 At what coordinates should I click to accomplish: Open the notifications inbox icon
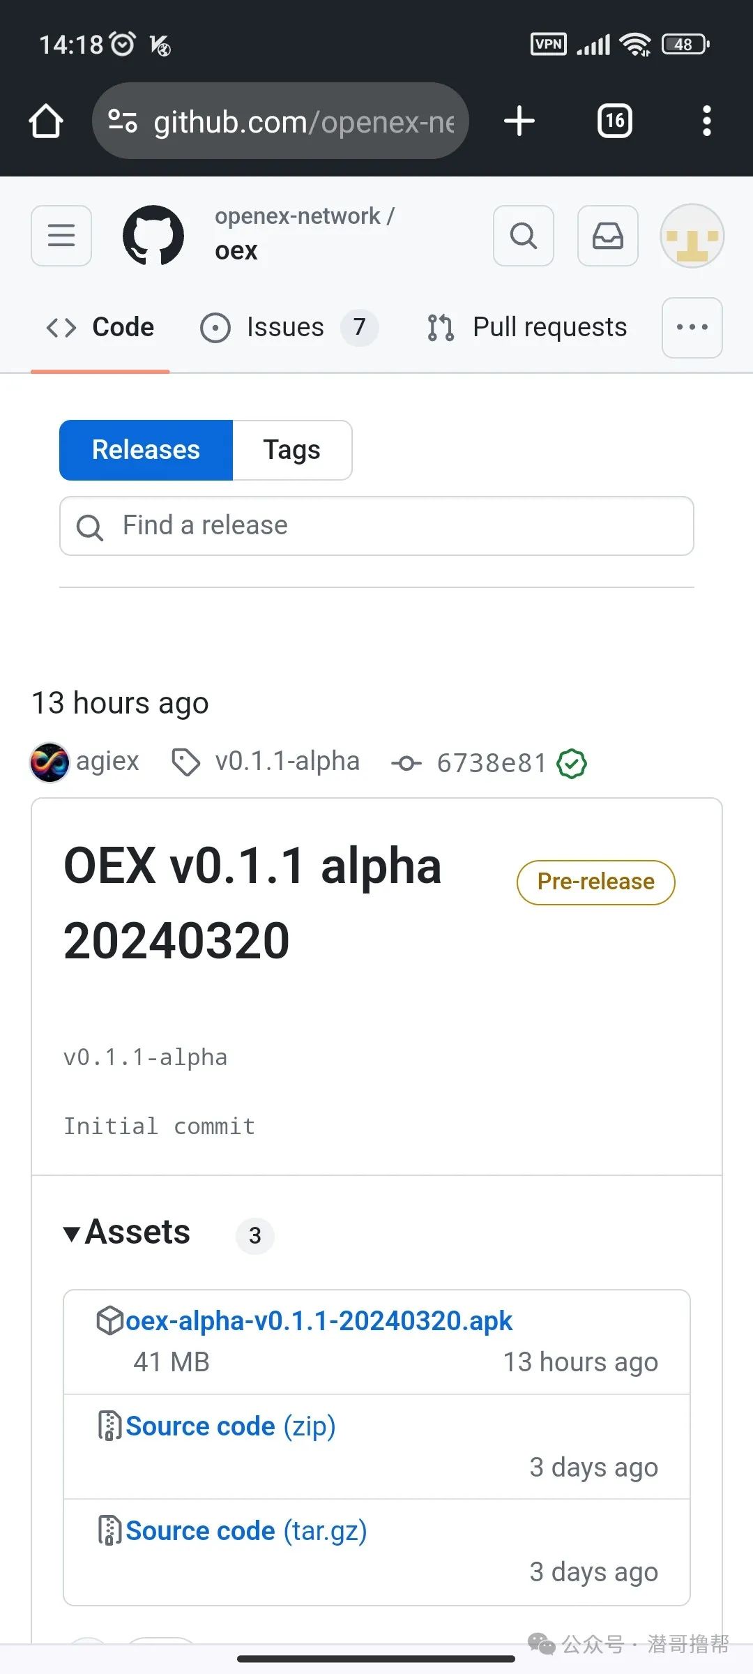pyautogui.click(x=607, y=236)
